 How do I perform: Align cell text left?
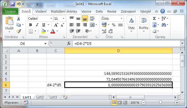point(72,25)
